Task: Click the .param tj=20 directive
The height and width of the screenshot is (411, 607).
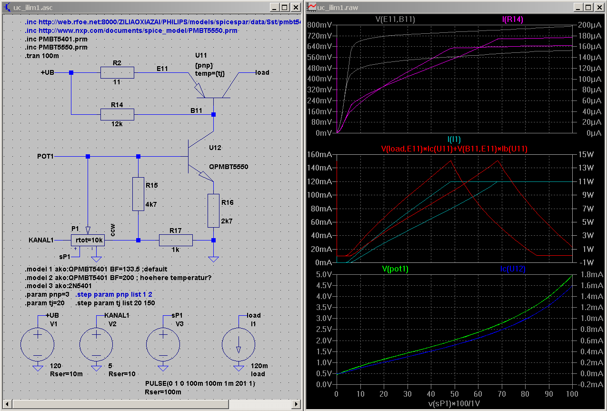Action: [x=44, y=303]
